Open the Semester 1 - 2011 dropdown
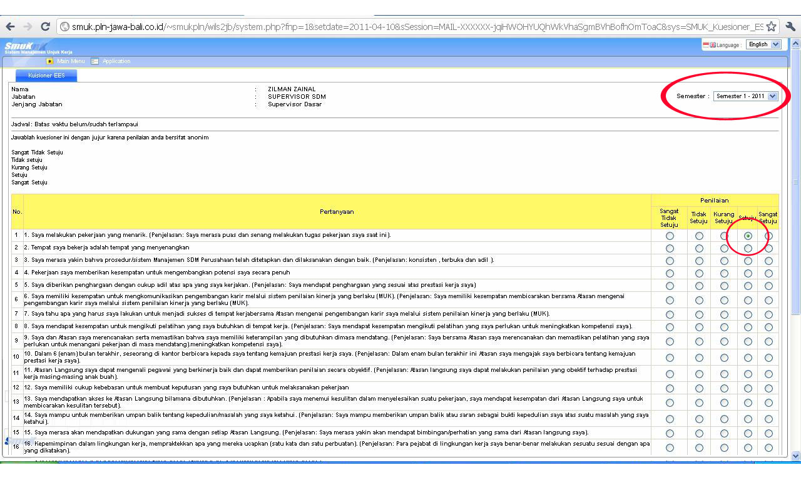 [x=746, y=96]
